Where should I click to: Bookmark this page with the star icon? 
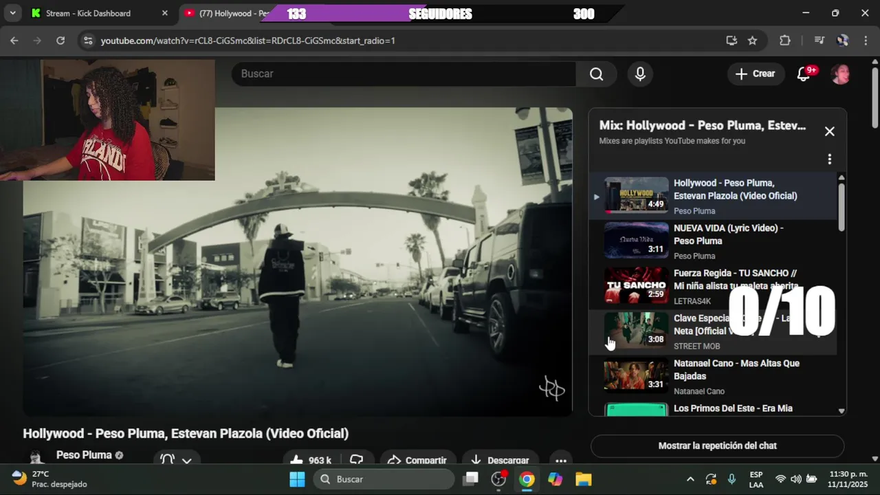[752, 41]
